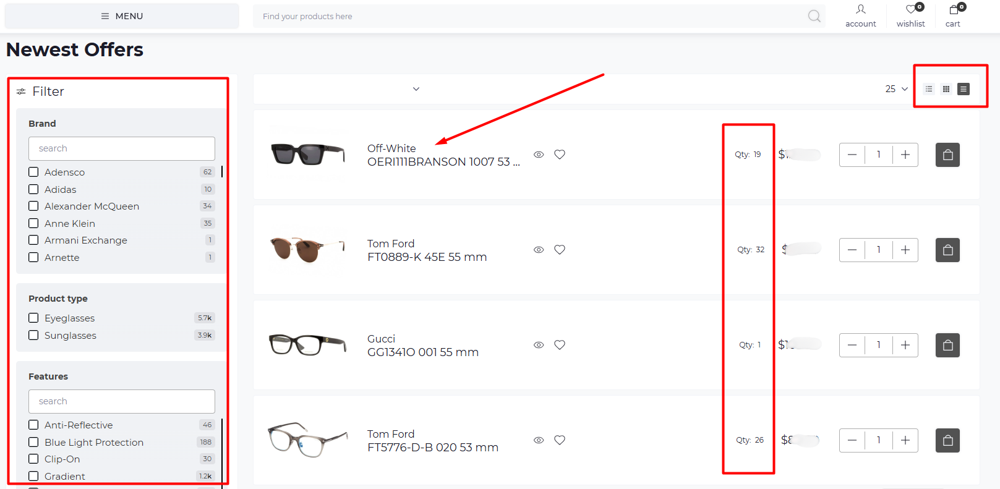Check the Armani Exchange brand filter
The width and height of the screenshot is (1000, 489).
[x=33, y=240]
